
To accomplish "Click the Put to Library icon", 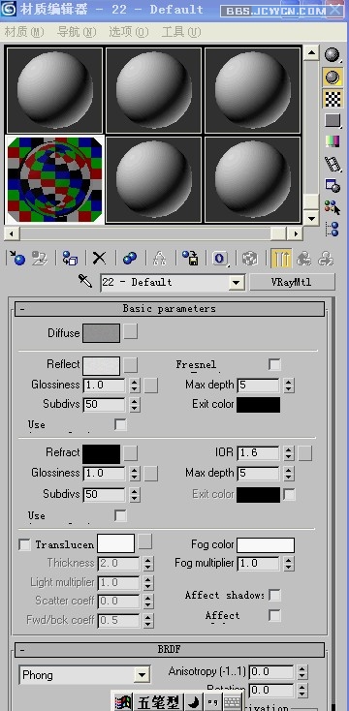I will tap(191, 259).
